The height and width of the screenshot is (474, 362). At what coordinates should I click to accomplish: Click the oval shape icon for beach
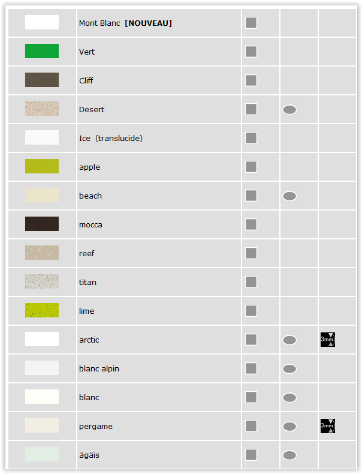click(289, 196)
